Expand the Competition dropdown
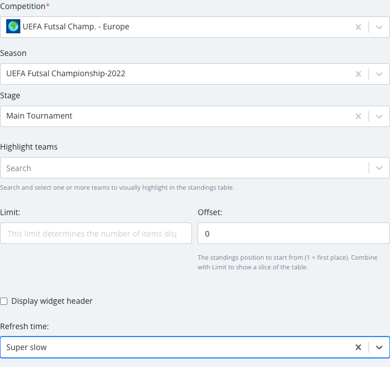 coord(379,27)
